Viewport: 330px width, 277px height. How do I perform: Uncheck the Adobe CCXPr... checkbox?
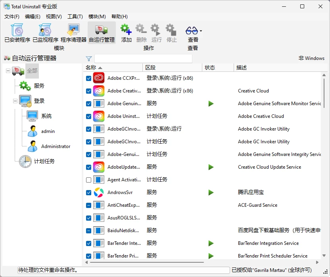click(88, 78)
